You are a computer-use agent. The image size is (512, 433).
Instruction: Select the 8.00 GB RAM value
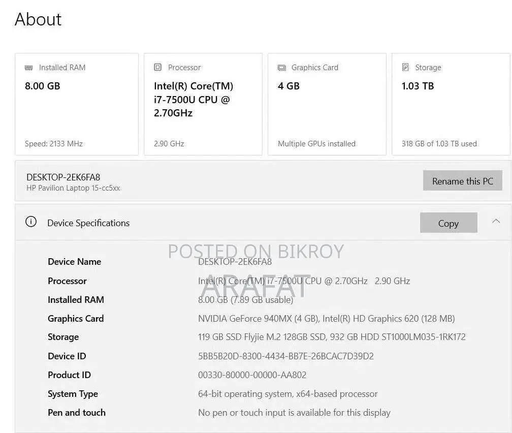(x=43, y=86)
